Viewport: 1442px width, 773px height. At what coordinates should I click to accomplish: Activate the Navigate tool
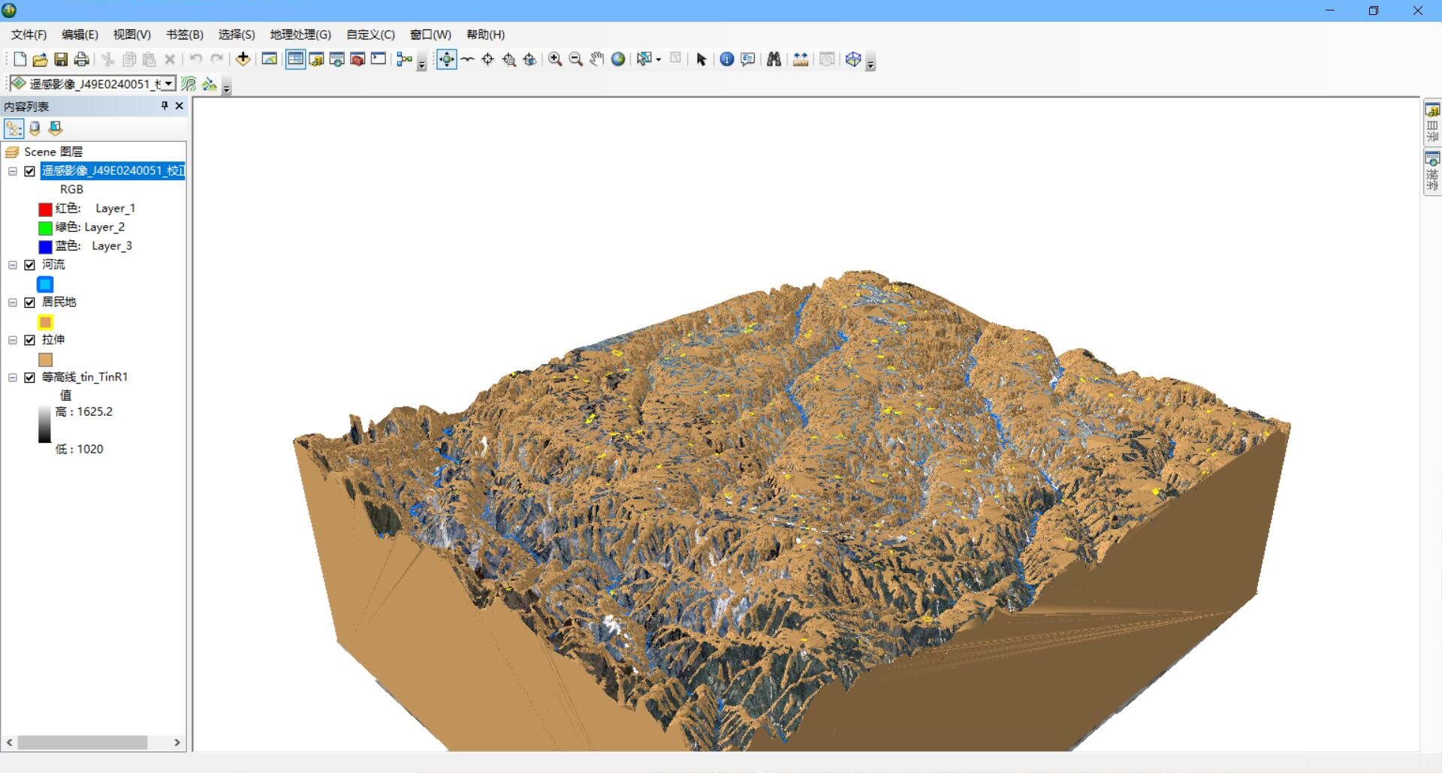pyautogui.click(x=447, y=59)
